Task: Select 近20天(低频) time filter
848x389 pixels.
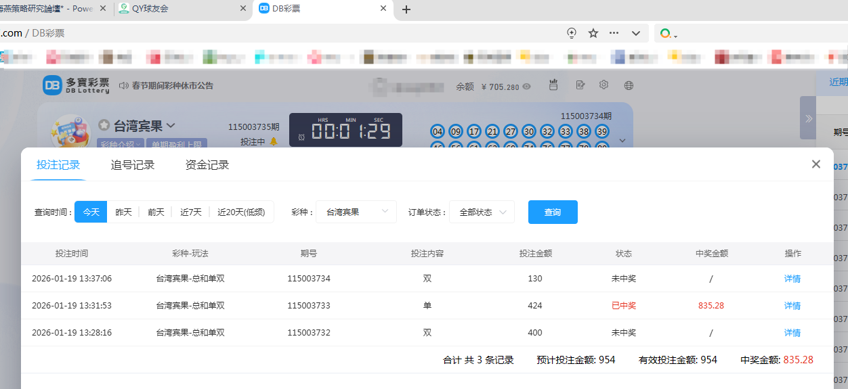Action: coord(242,212)
